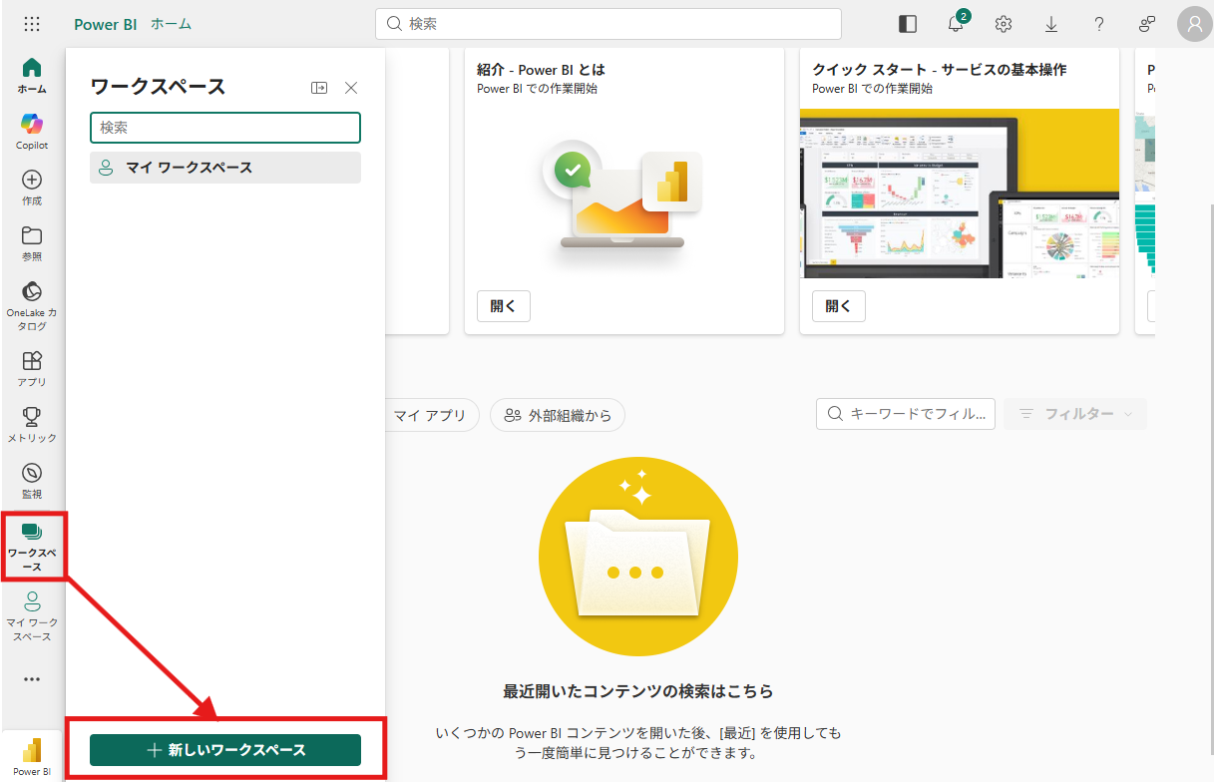Expand the Filter (フィルター) dropdown
This screenshot has height=782, width=1214.
coord(1075,414)
